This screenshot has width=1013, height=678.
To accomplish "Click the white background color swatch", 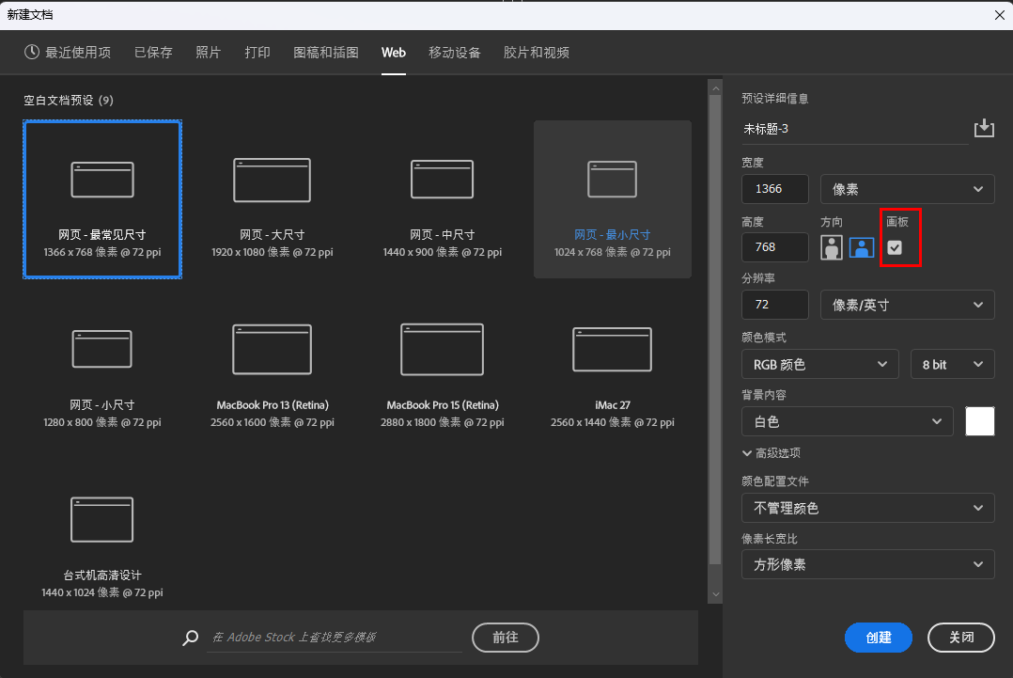I will (980, 421).
